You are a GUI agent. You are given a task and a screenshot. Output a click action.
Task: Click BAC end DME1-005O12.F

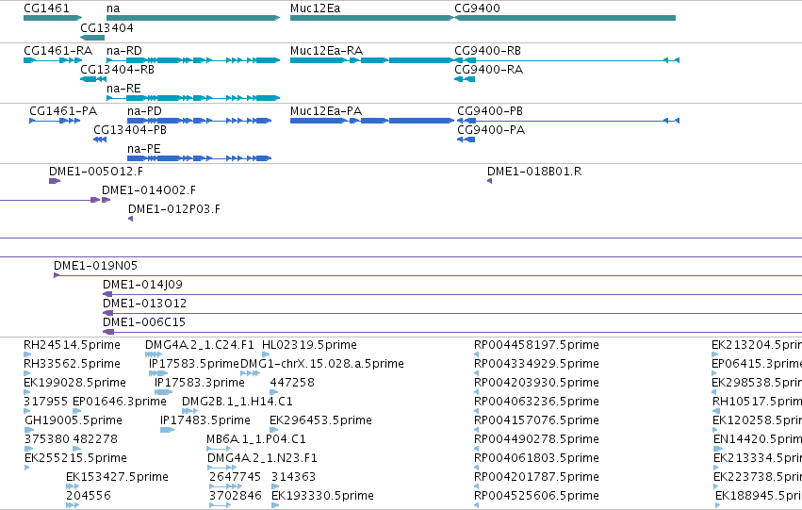click(96, 172)
